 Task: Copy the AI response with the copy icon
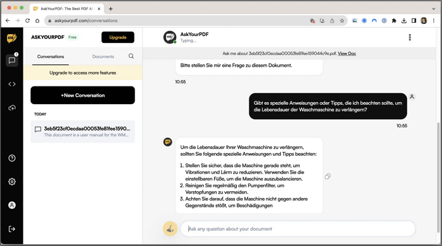pos(328,177)
